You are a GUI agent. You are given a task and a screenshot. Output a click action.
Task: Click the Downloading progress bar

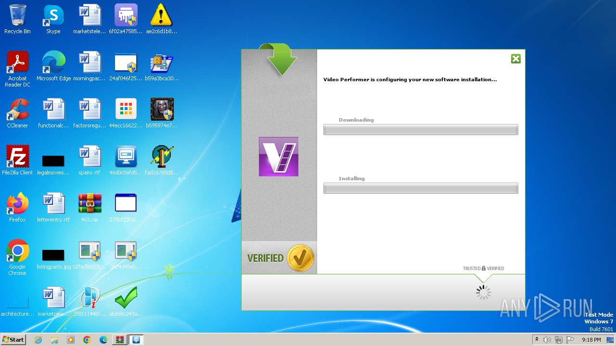point(421,130)
